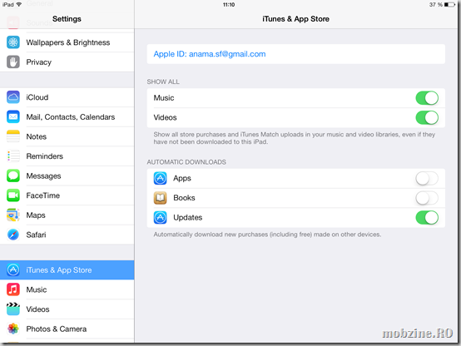Disable the automatic Updates toggle
461x346 pixels.
[427, 218]
